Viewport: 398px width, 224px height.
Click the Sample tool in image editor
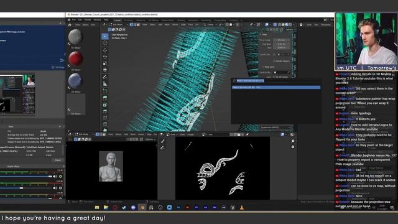click(x=163, y=141)
